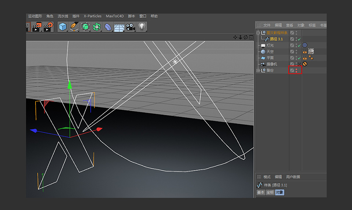Viewport: 352px width, 210px height.
Task: Add a light with the bulb icon
Action: pyautogui.click(x=142, y=27)
